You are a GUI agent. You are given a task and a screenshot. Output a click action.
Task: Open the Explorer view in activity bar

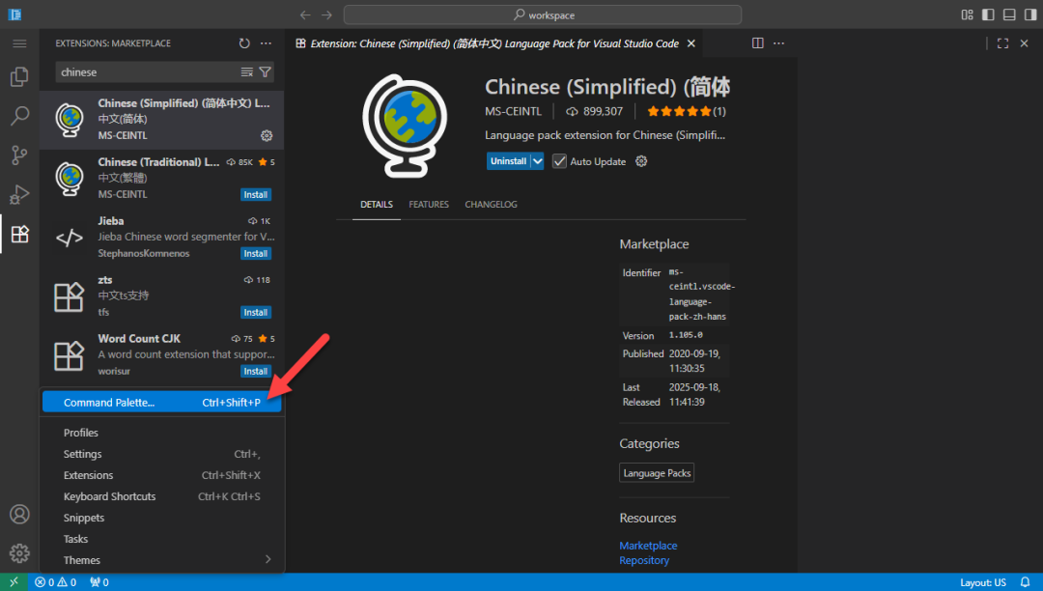click(19, 77)
